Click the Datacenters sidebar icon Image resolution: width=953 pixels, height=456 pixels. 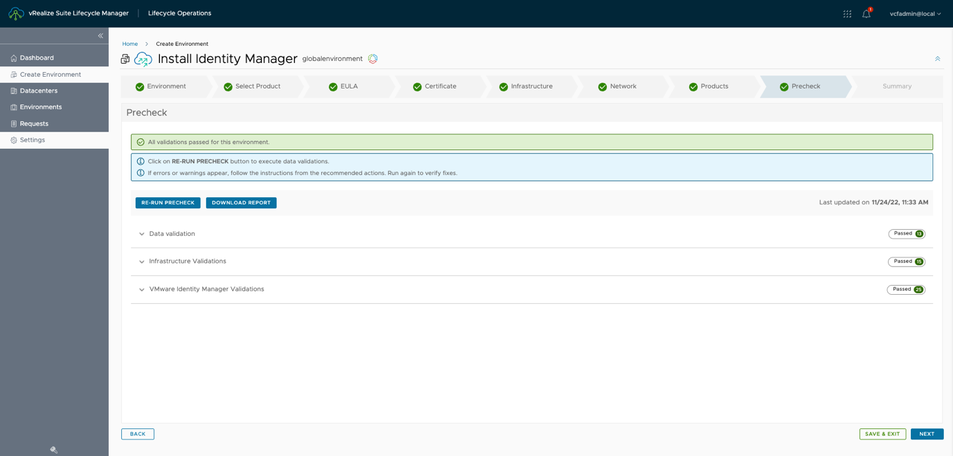pyautogui.click(x=13, y=91)
